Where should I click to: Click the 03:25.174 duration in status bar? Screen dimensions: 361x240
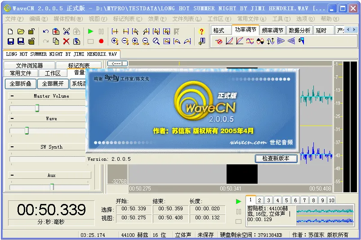coord(93,235)
